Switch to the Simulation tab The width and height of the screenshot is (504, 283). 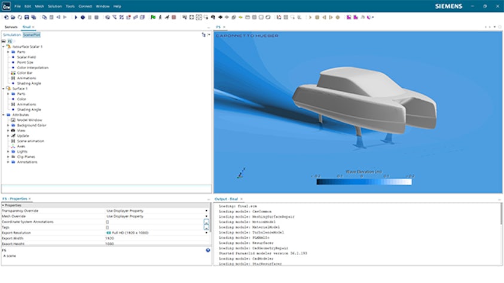(12, 35)
